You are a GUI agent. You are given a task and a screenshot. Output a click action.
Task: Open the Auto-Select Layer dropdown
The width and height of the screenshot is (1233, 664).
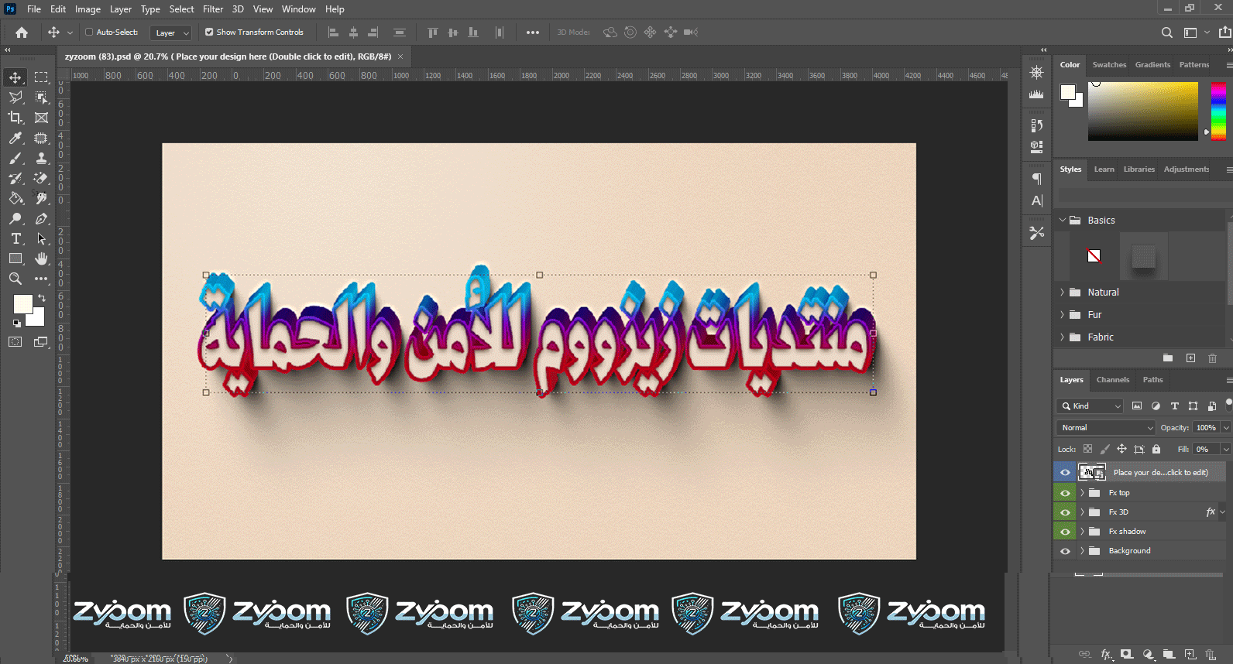170,33
